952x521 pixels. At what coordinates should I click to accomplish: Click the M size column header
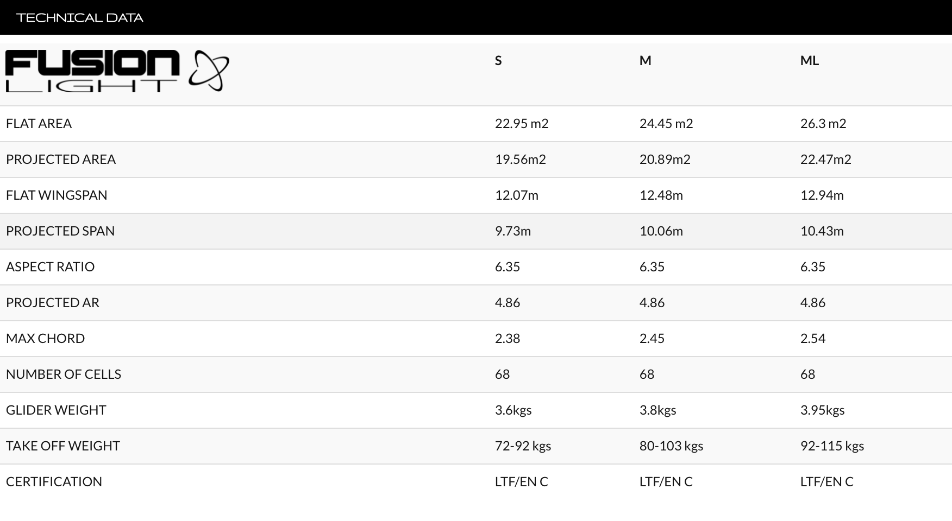(x=645, y=60)
